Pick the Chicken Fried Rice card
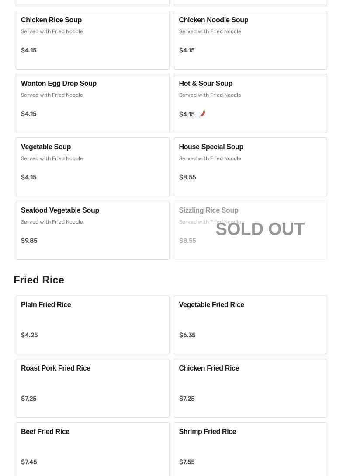Screen dimensions: 343x476 250,388
